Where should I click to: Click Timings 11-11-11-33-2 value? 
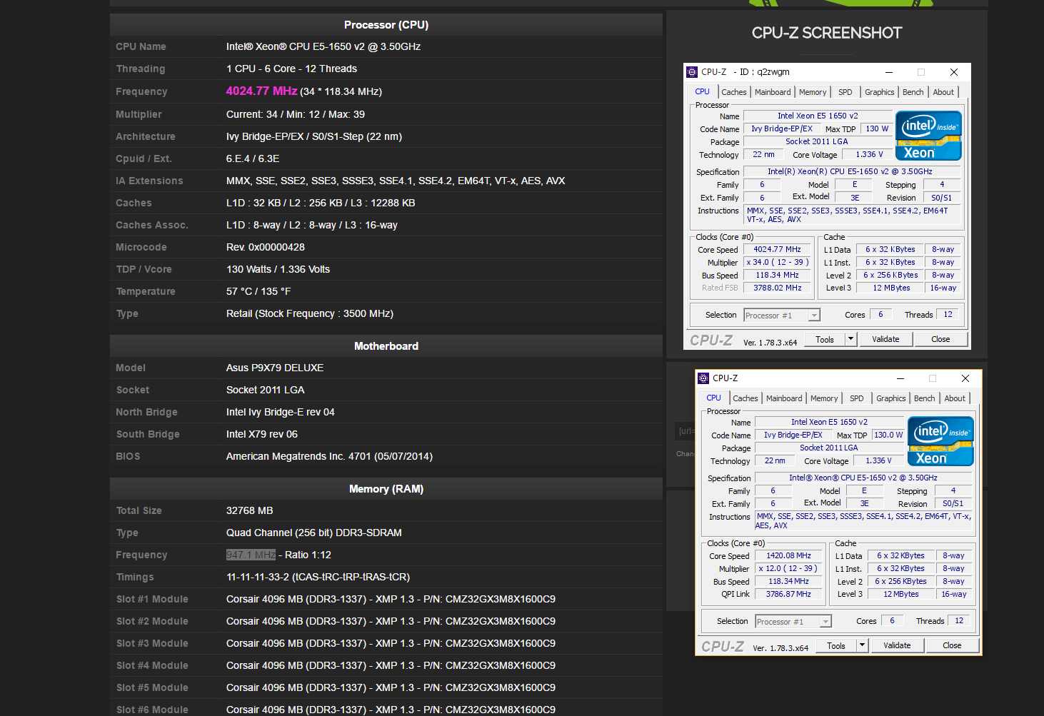point(318,577)
